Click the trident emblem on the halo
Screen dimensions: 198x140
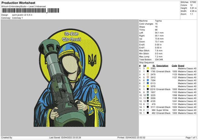click(x=92, y=60)
